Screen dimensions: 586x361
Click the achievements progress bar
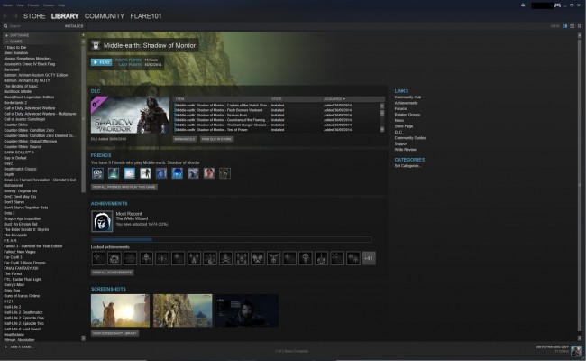[x=231, y=239]
